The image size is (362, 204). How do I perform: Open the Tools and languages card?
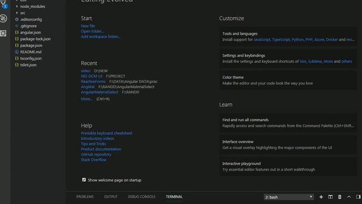click(288, 36)
